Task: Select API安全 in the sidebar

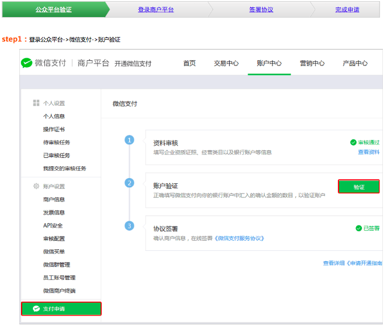Action: tap(53, 225)
